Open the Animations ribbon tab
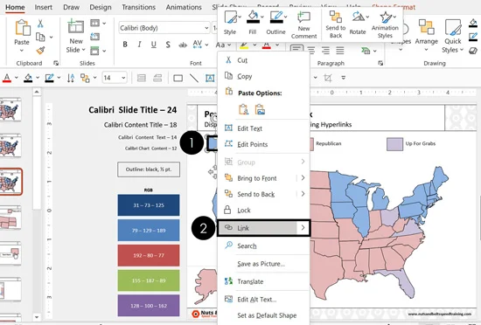The image size is (481, 325). [184, 7]
